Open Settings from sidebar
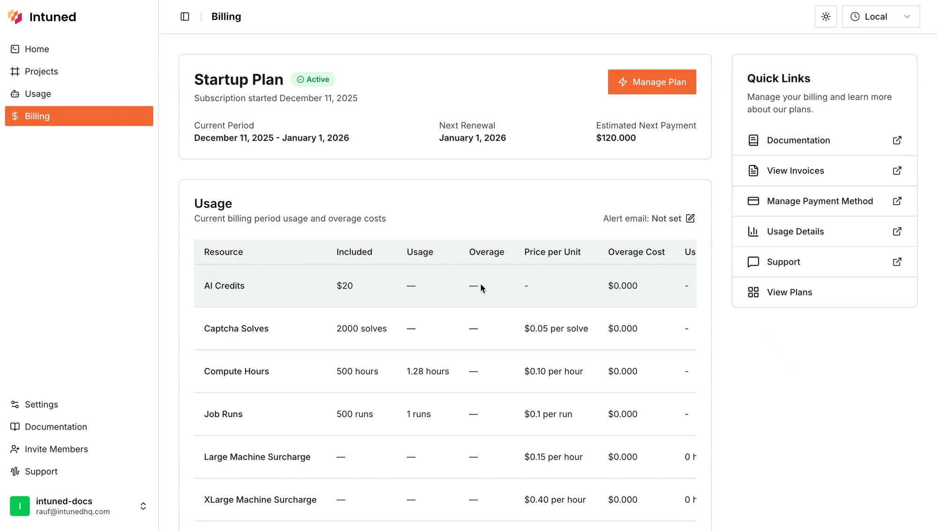The height and width of the screenshot is (531, 937). tap(41, 404)
